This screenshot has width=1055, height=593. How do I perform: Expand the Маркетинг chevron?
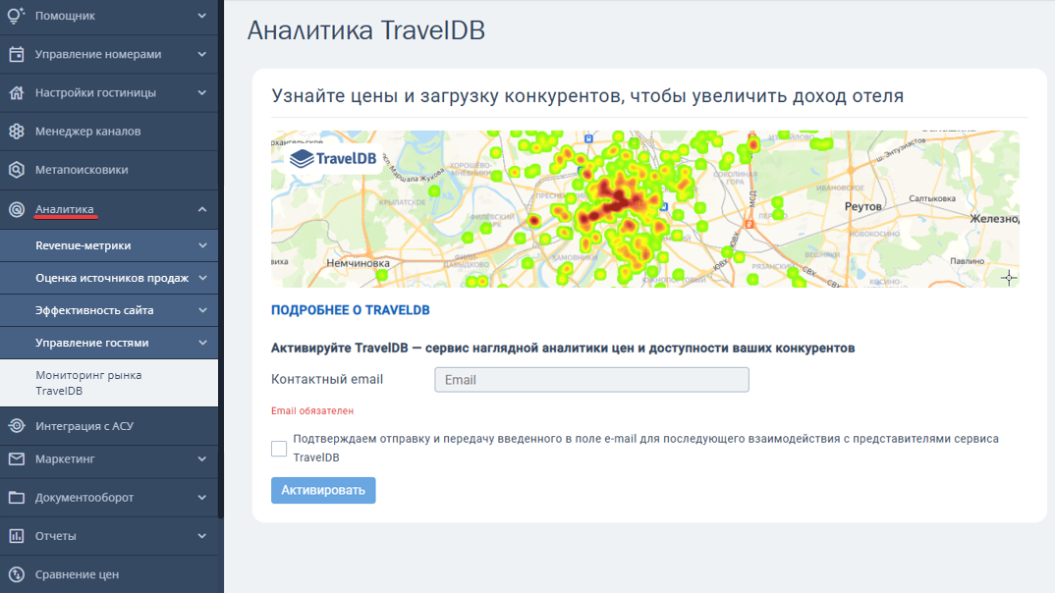tap(201, 458)
